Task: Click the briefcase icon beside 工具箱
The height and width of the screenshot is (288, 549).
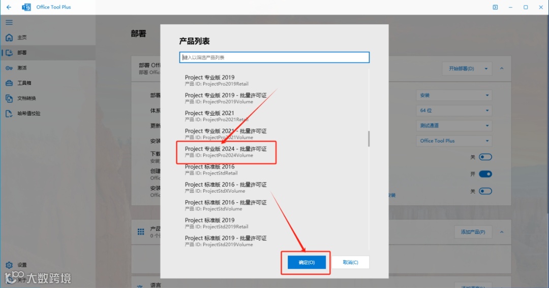Action: coord(9,83)
